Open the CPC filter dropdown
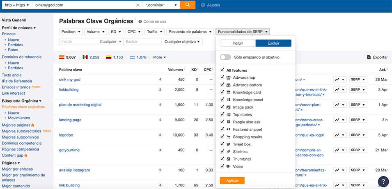The height and width of the screenshot is (189, 392). (134, 32)
